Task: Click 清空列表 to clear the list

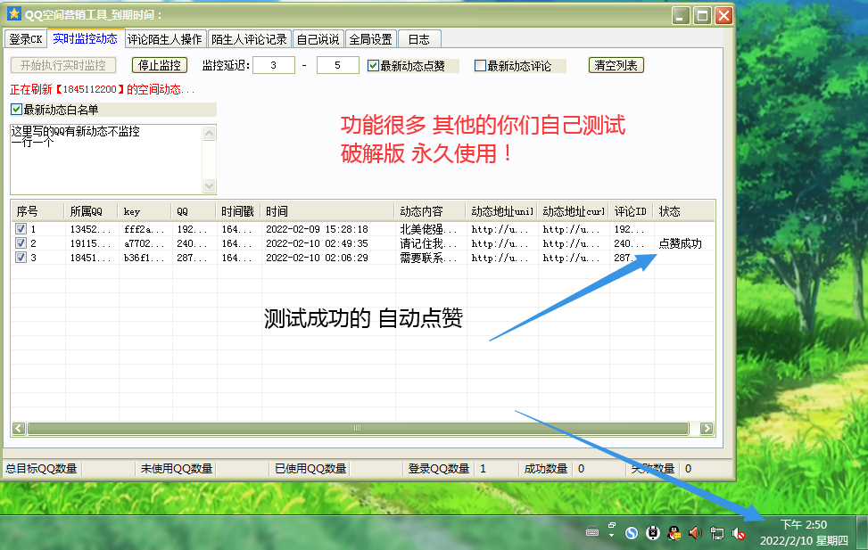Action: [616, 64]
